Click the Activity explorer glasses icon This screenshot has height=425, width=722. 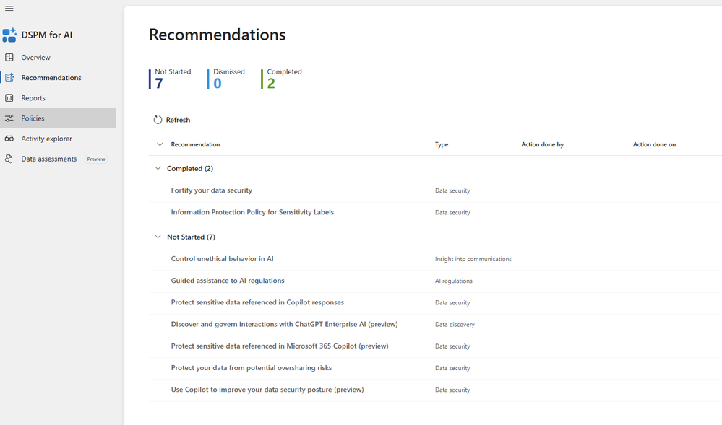point(9,139)
